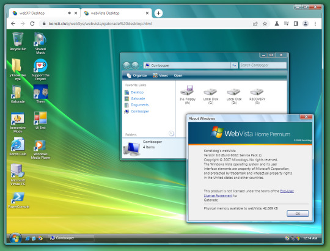
Task: Click the 'Folders' pane label
Action: coord(131,134)
